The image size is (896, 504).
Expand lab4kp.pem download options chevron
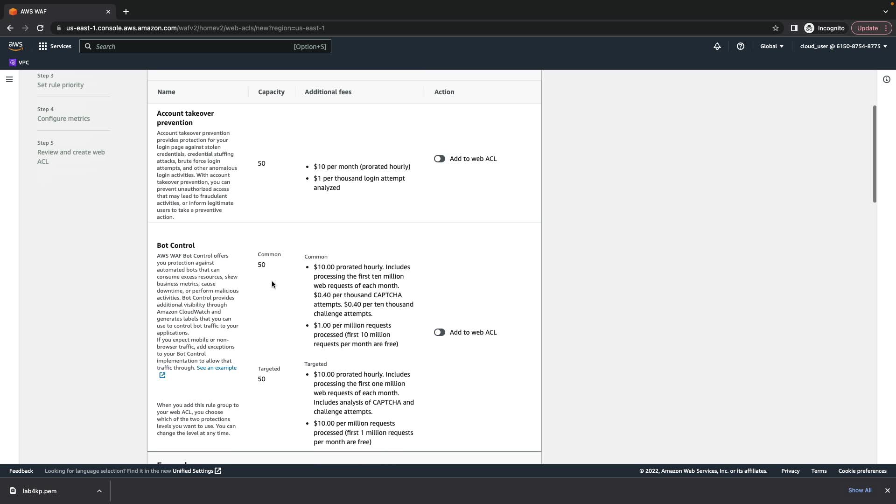tap(99, 491)
